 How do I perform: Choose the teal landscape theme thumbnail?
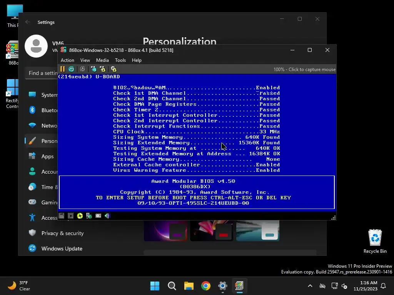pos(258,230)
